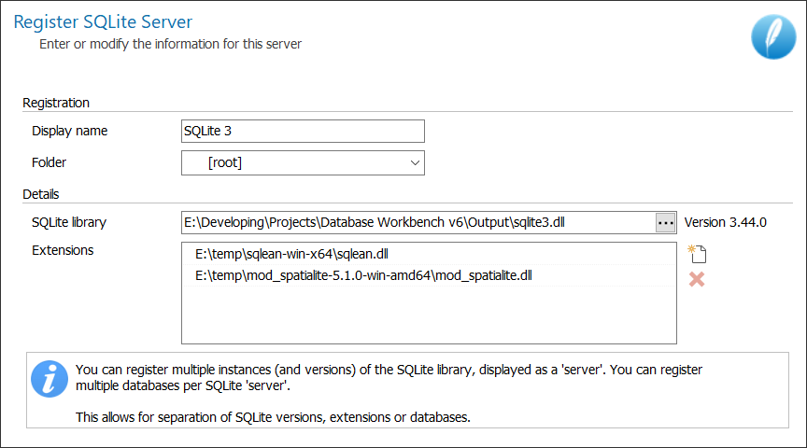Image resolution: width=807 pixels, height=448 pixels.
Task: Click the Display name label
Action: pos(69,132)
